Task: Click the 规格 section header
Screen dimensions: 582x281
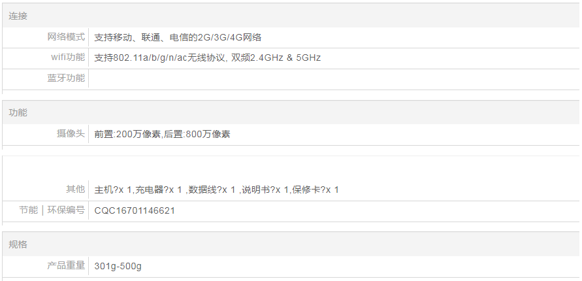Action: (x=18, y=244)
